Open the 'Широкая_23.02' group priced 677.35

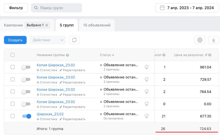tap(50, 114)
